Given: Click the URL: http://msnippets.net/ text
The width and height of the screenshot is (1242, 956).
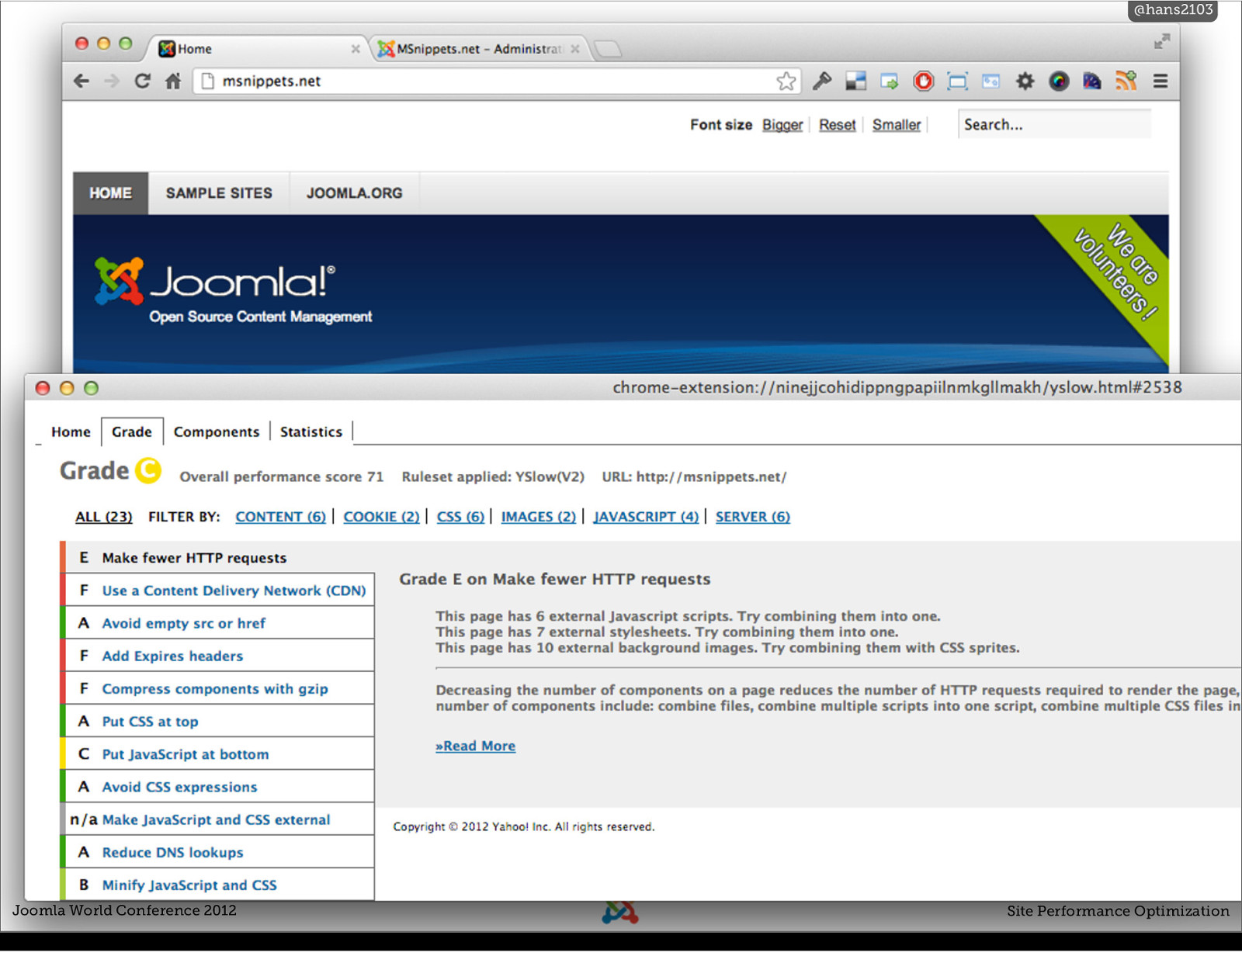Looking at the screenshot, I should [694, 477].
